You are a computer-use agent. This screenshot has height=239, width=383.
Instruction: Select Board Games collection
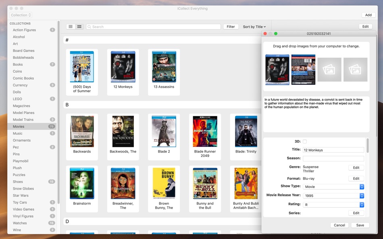tap(32, 51)
